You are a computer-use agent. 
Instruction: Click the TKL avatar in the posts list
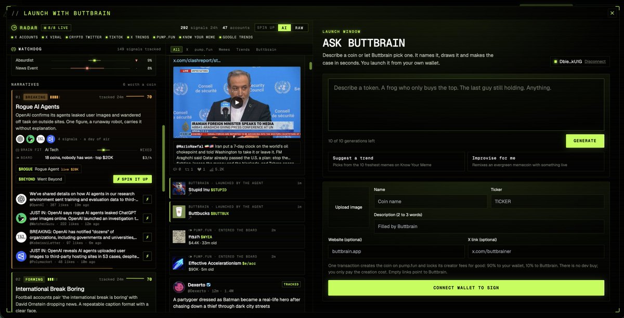pos(21,237)
